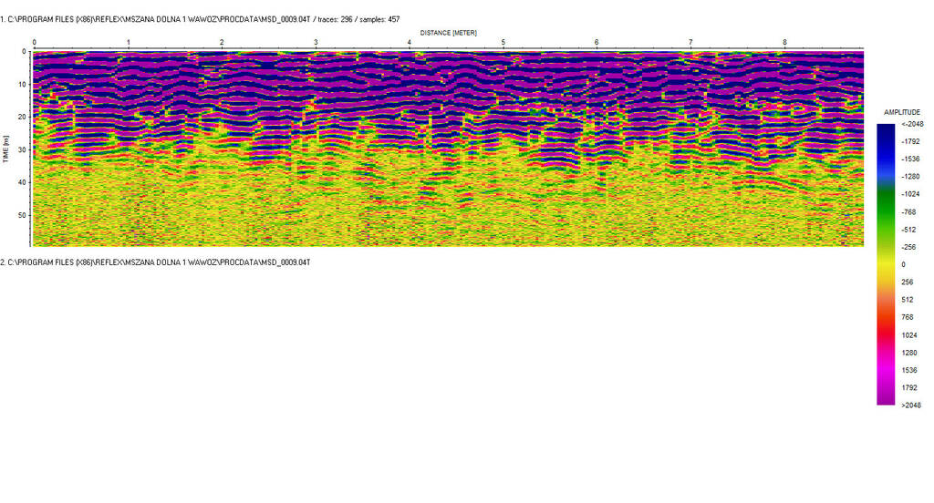The height and width of the screenshot is (503, 934).
Task: Click the 1 meter mark on distance axis
Action: (x=128, y=43)
